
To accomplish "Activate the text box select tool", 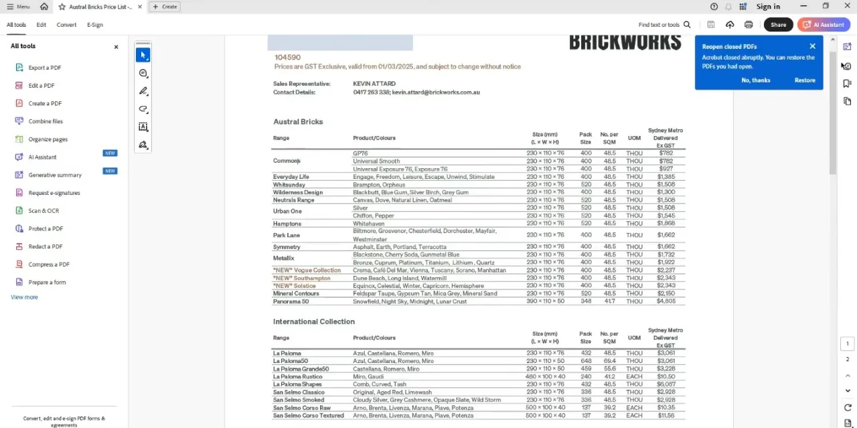I will (x=143, y=127).
